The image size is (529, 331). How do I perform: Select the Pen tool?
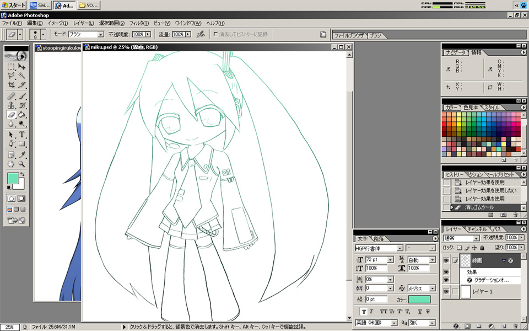(x=11, y=144)
